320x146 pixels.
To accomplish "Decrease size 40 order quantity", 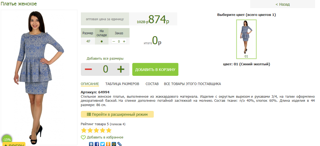I will pyautogui.click(x=114, y=41).
